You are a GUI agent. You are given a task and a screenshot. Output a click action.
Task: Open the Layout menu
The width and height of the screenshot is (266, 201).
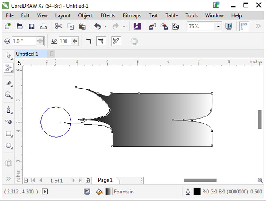pos(63,15)
